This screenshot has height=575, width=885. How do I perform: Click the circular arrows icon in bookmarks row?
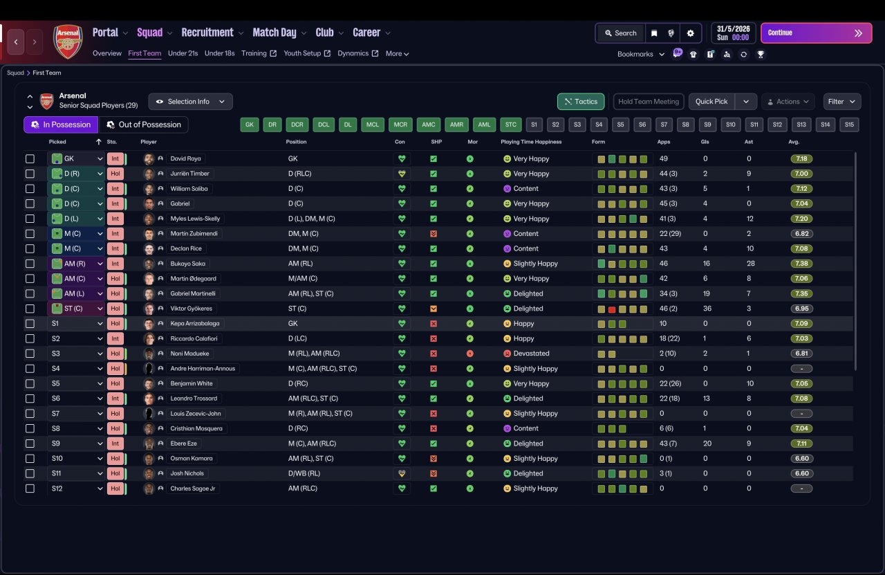743,54
